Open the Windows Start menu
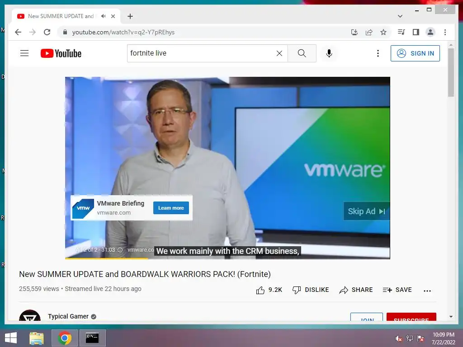 pos(11,338)
